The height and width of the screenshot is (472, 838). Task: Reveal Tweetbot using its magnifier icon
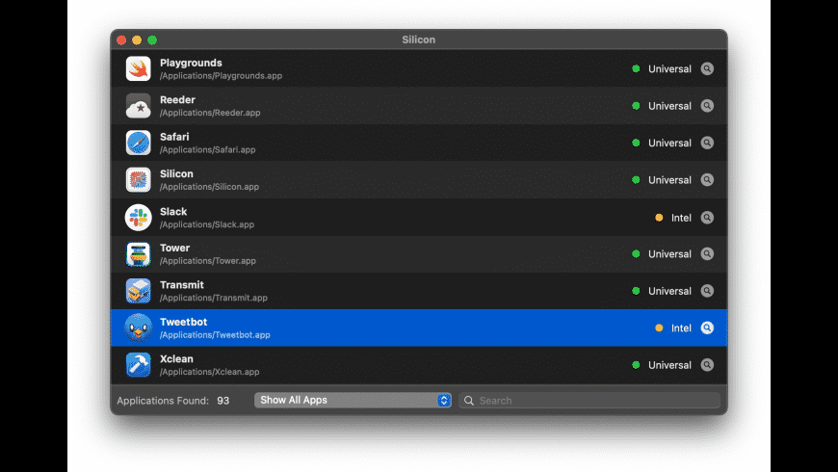pos(707,328)
